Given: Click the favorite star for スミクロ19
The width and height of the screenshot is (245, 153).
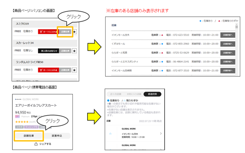Looking at the screenshot, I should coord(75,32).
